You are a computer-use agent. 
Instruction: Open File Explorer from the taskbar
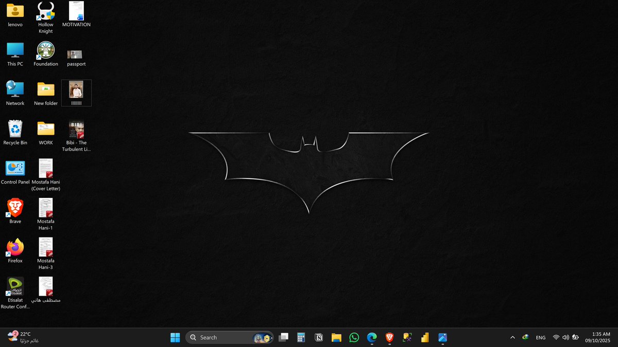point(336,337)
